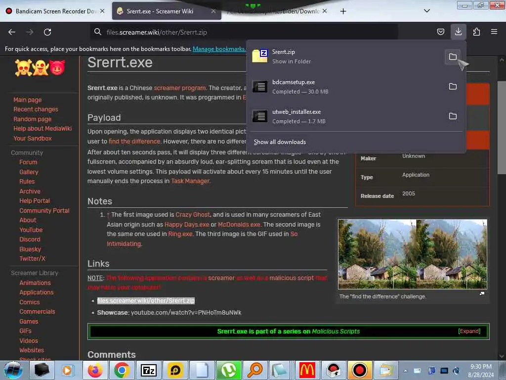Open the YouTube sidebar link
506x380 pixels.
pyautogui.click(x=31, y=230)
